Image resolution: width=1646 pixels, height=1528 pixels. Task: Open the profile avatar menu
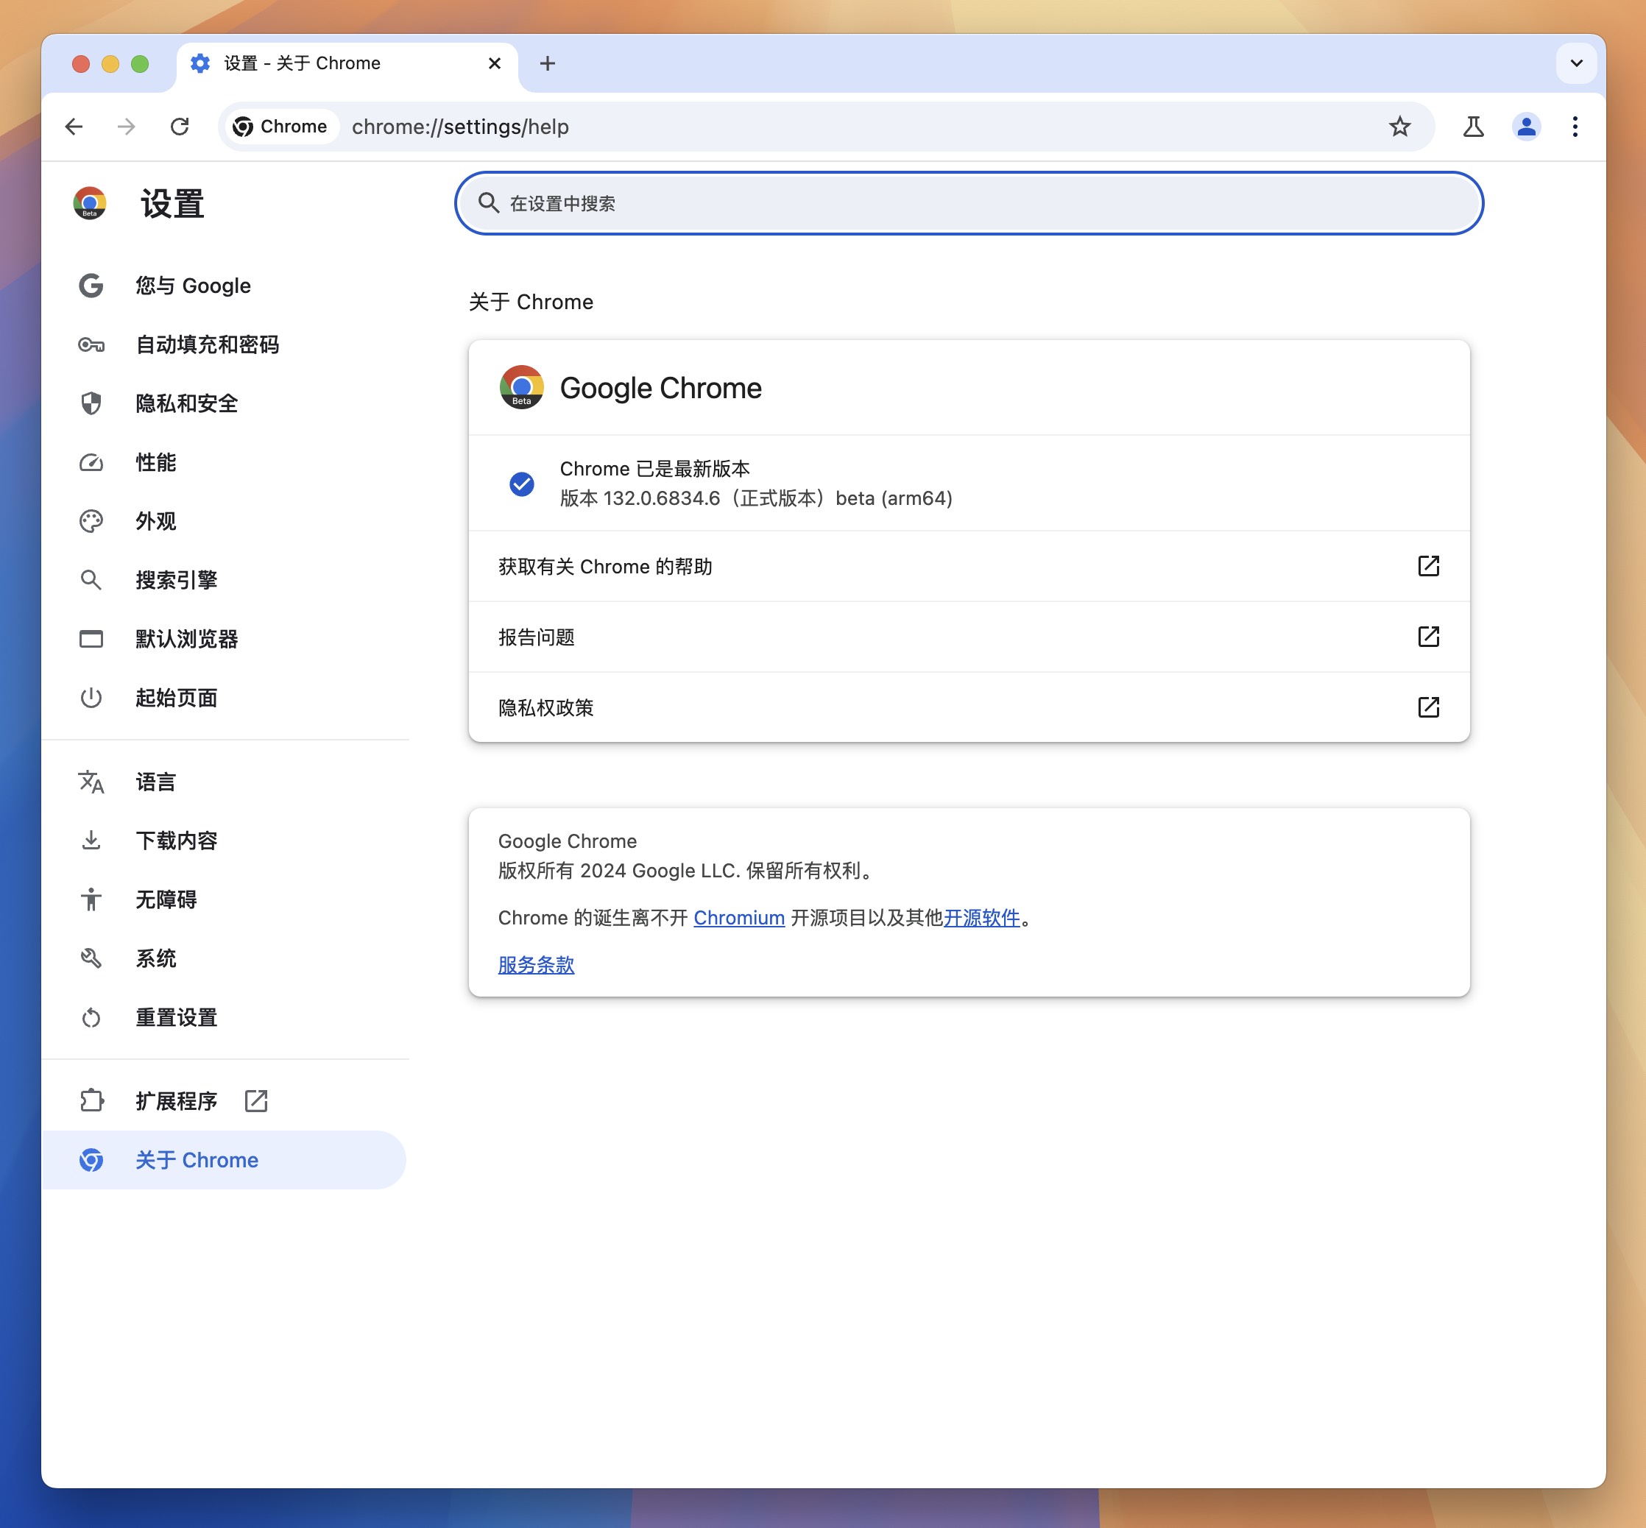tap(1526, 127)
